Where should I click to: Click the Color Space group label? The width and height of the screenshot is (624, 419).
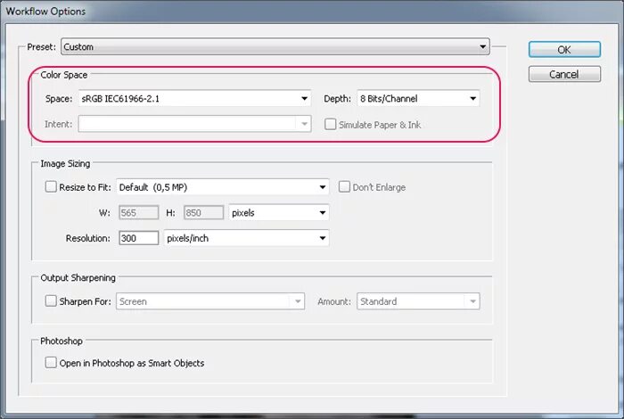coord(64,75)
